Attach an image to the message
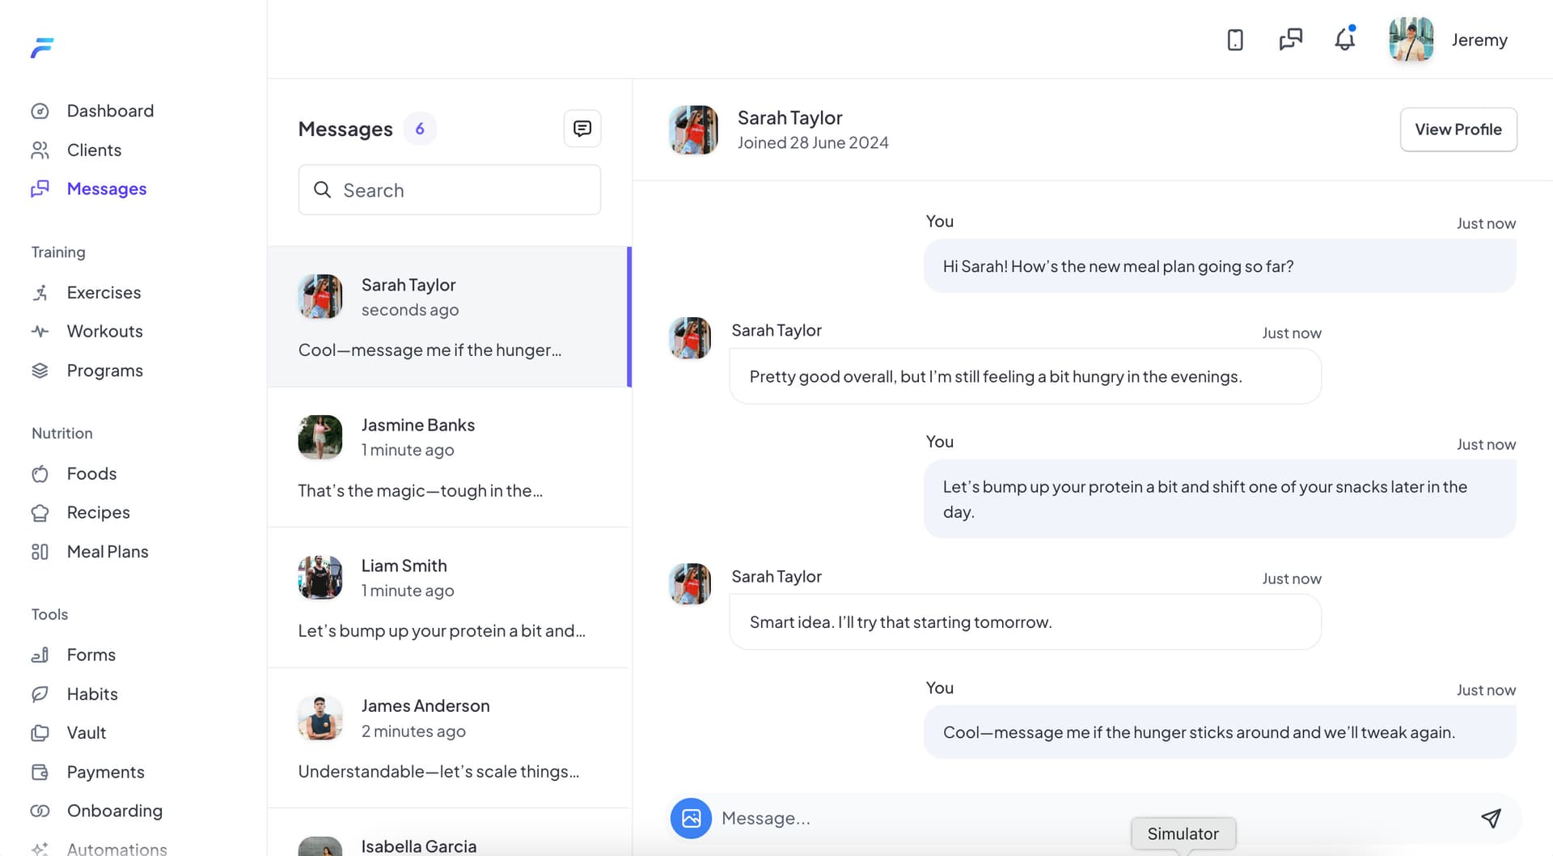The image size is (1553, 856). 691,818
